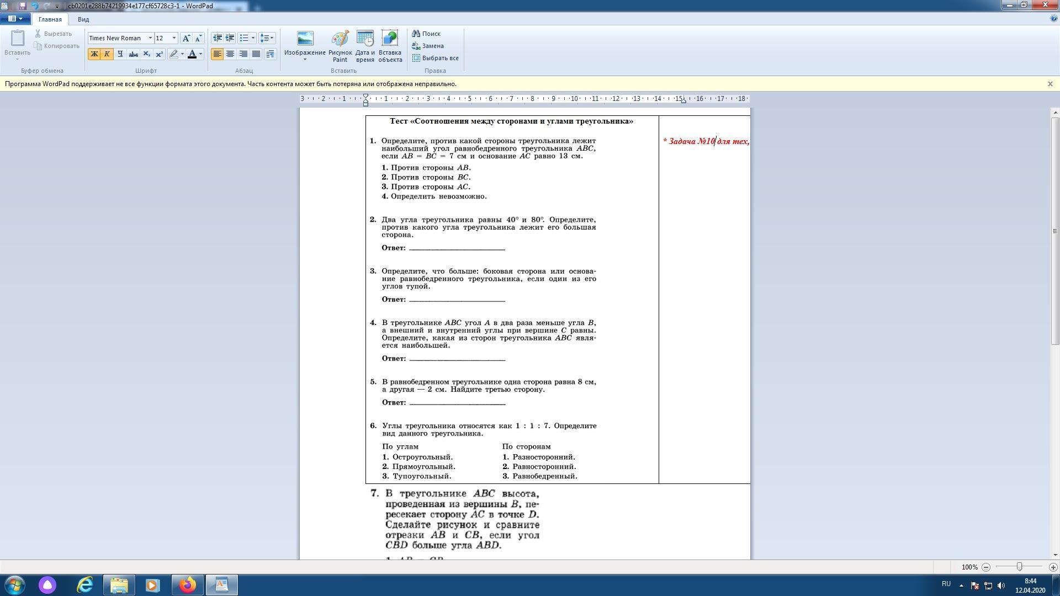Click Выбрать все to select all

435,58
